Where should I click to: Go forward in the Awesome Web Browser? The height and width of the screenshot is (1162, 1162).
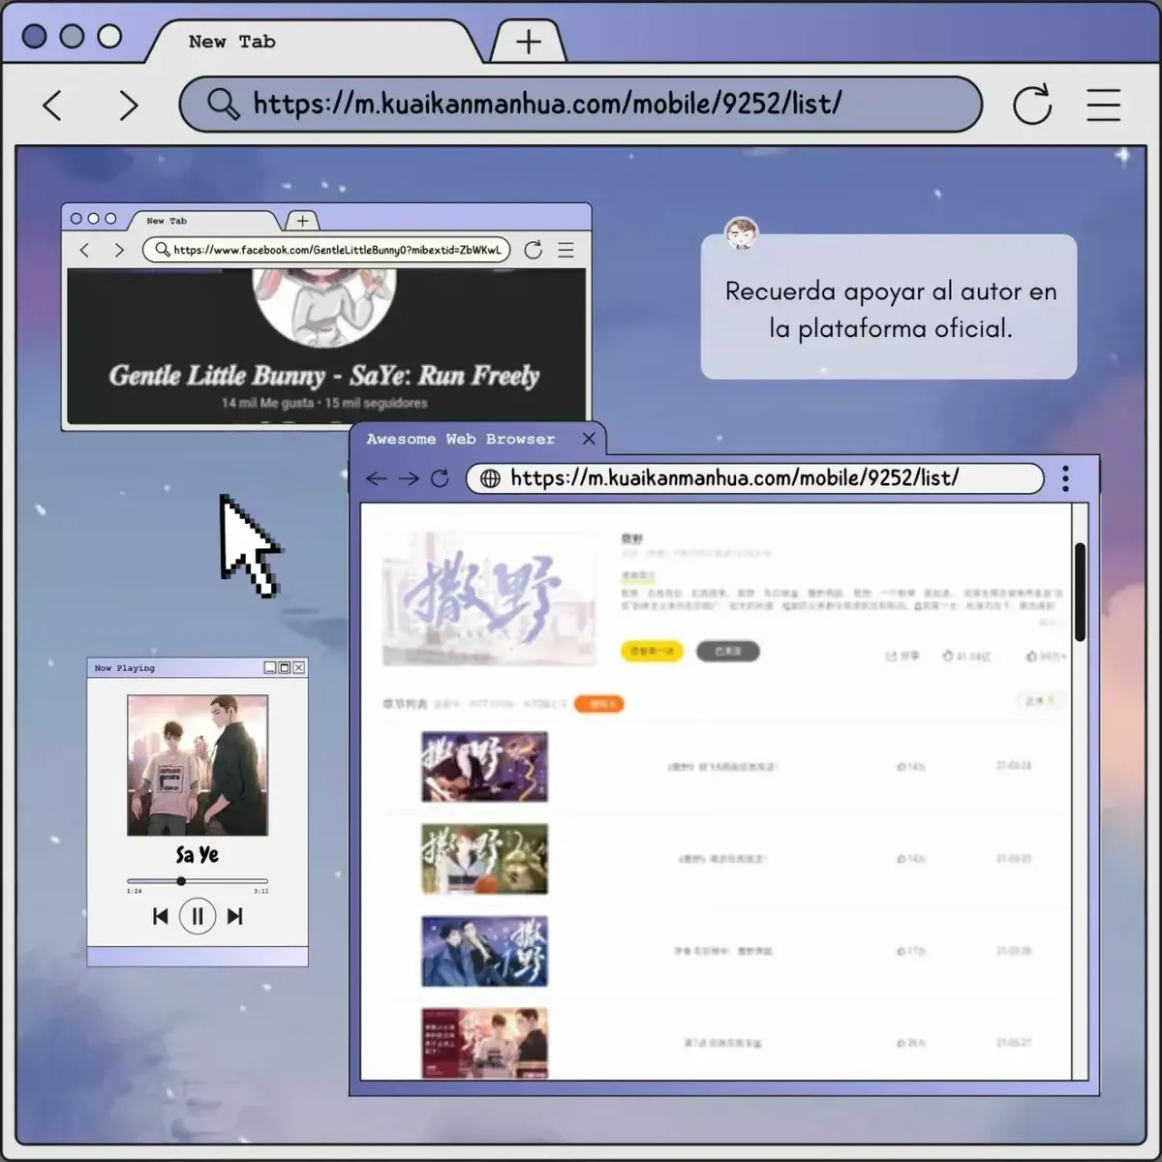click(x=409, y=478)
